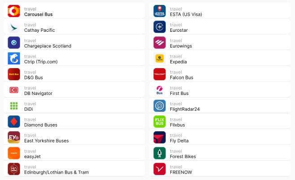This screenshot has height=180, width=295.
Task: Select the Chargeplace Scotland icon
Action: click(x=14, y=43)
